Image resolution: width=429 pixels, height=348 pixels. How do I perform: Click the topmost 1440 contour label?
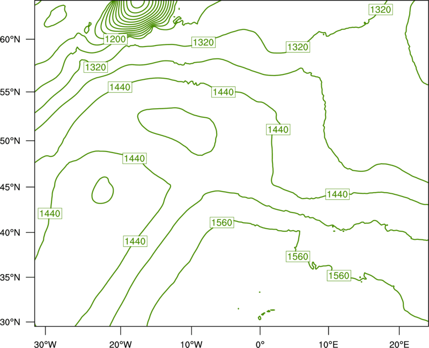tap(120, 87)
